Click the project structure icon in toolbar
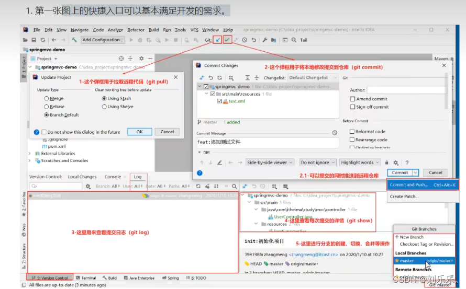Image resolution: width=466 pixels, height=289 pixels. (273, 40)
